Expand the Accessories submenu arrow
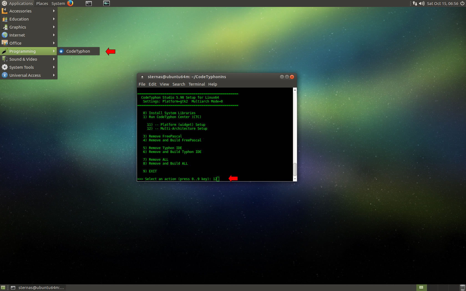The width and height of the screenshot is (466, 291). point(54,11)
